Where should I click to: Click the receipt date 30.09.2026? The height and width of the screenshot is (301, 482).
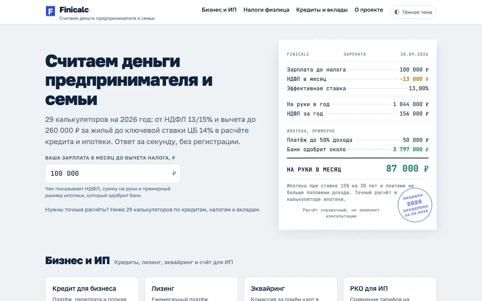[414, 54]
